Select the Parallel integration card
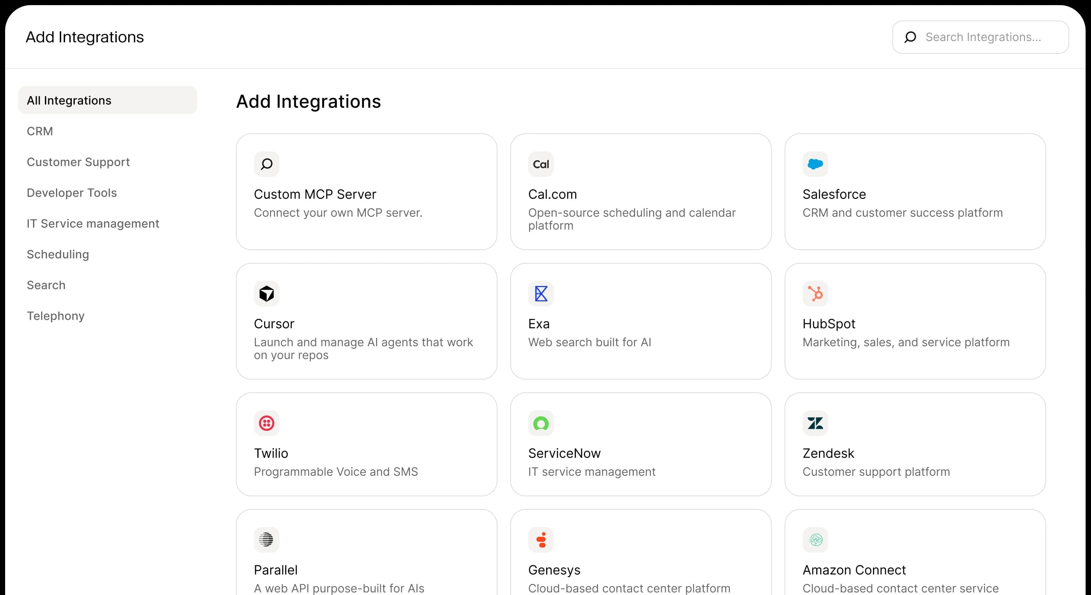1091x595 pixels. [x=367, y=556]
